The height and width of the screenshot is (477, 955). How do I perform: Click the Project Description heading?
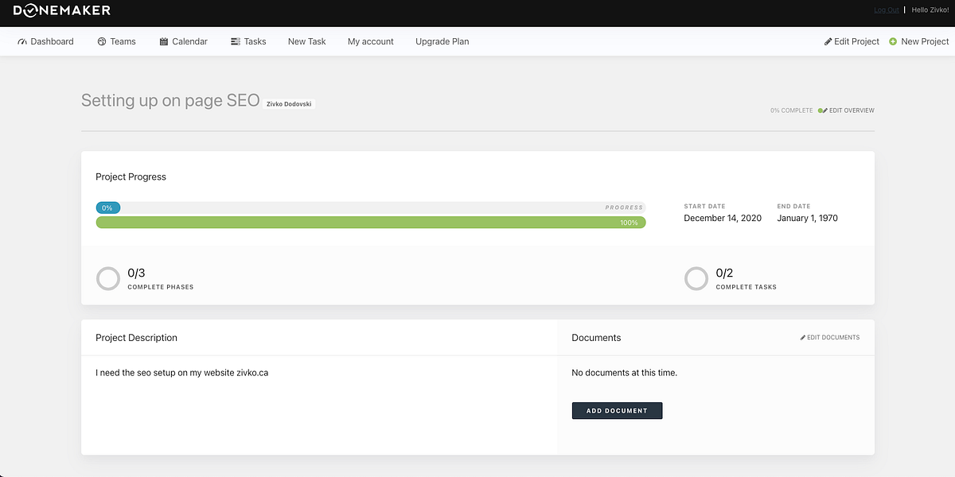point(136,338)
